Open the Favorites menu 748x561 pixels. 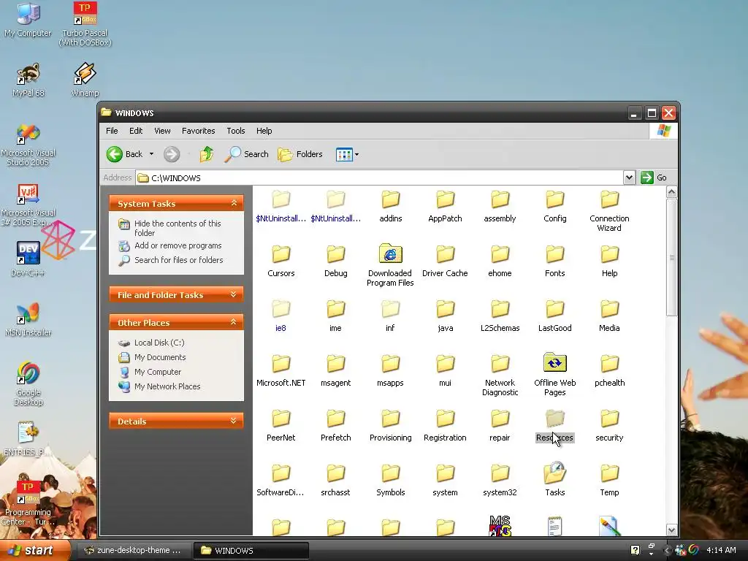(199, 131)
